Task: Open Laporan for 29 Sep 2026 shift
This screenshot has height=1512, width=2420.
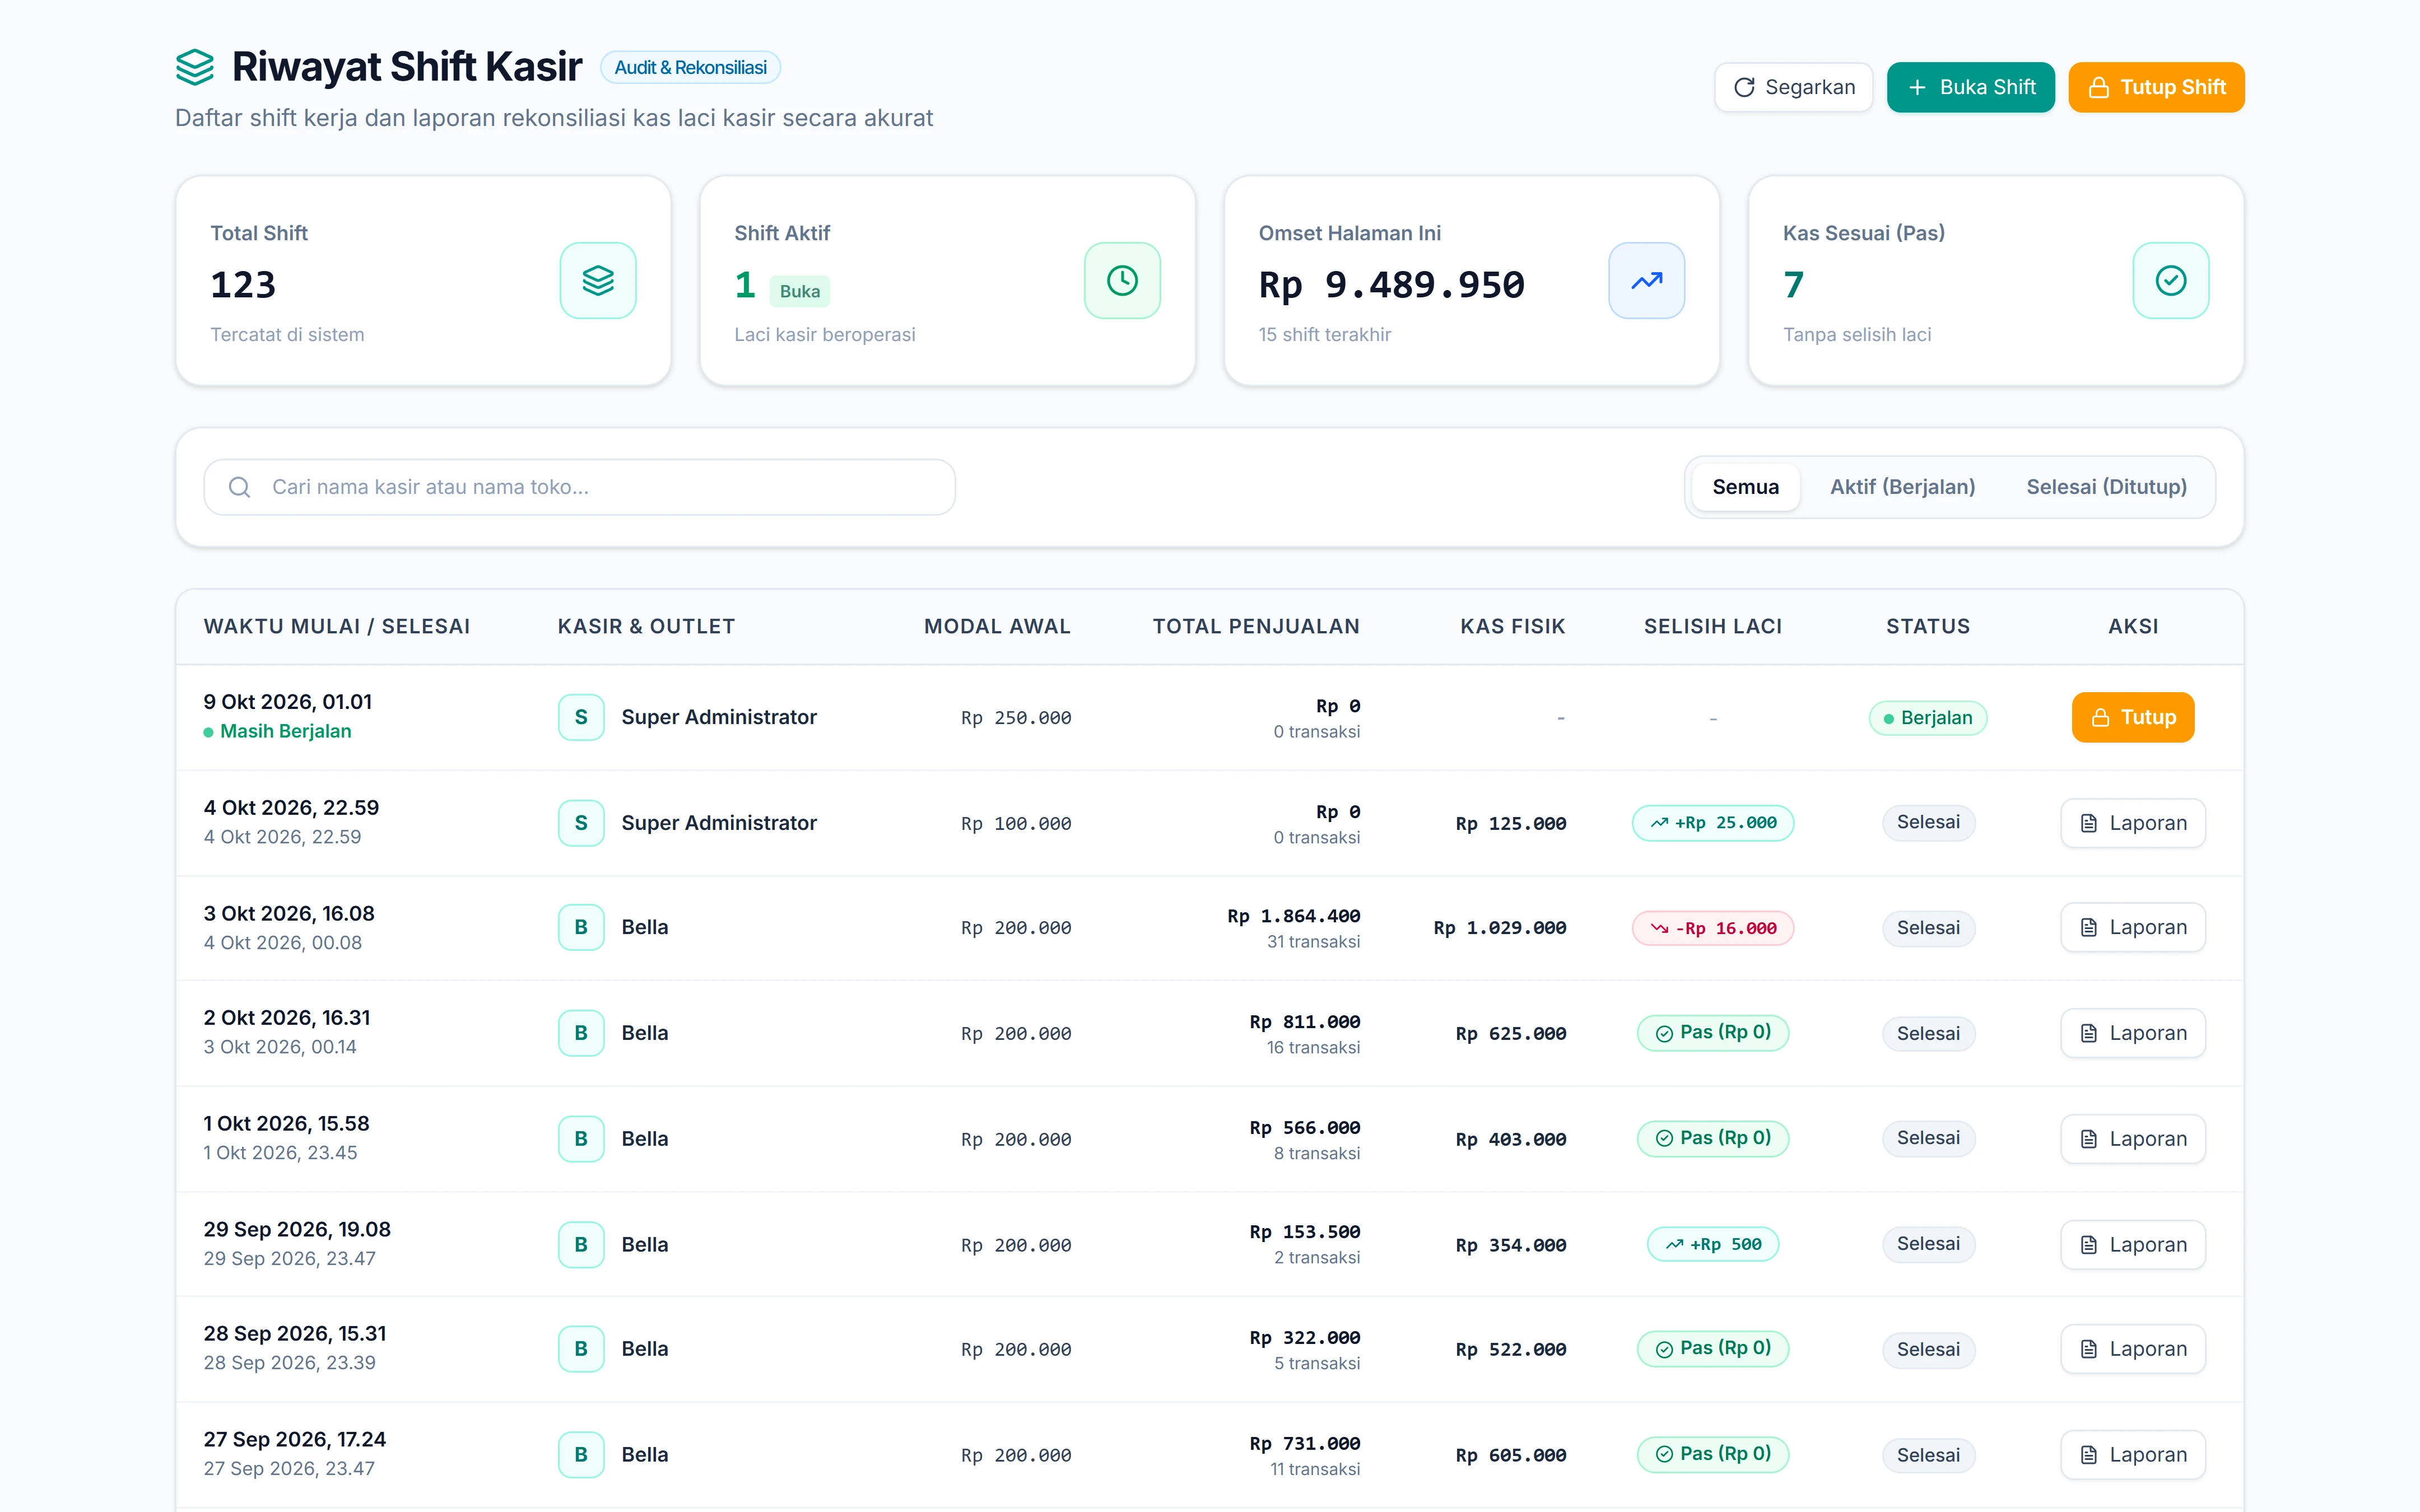Action: tap(2133, 1245)
